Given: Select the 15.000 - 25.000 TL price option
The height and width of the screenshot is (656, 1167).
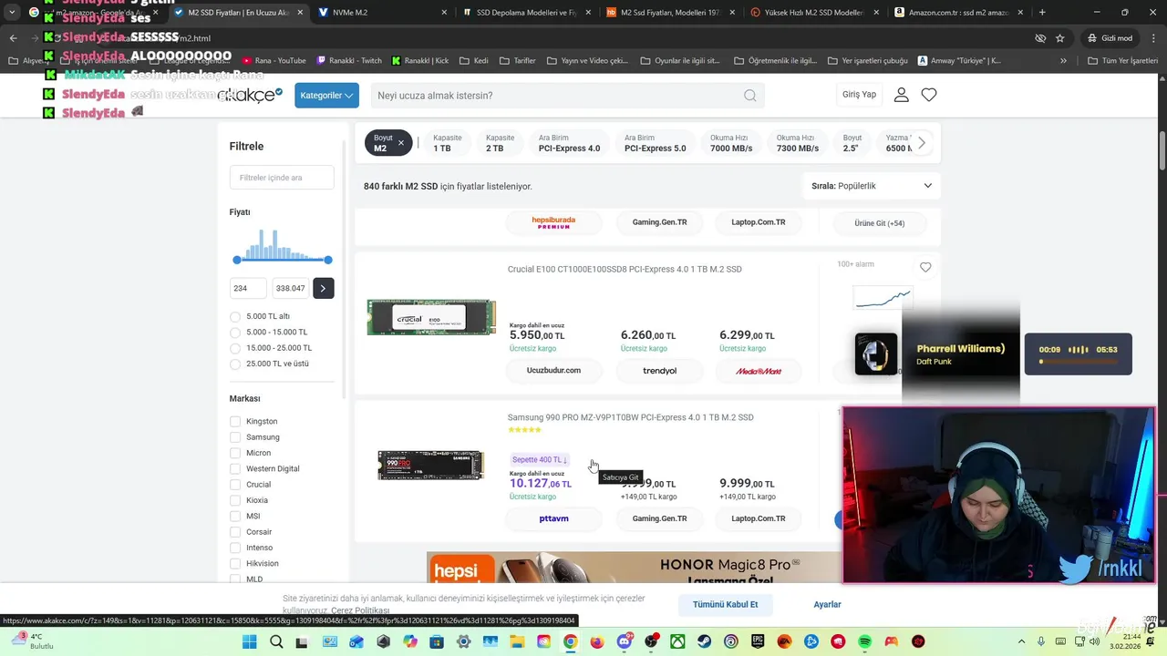Looking at the screenshot, I should pos(235,348).
